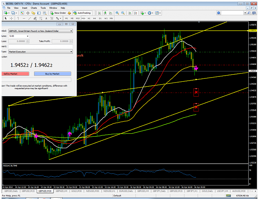Switch timeframe to M15

tap(77, 19)
